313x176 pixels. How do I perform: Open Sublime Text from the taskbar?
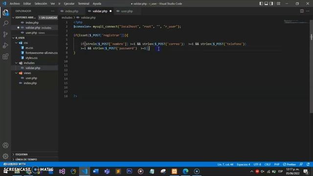[118, 171]
